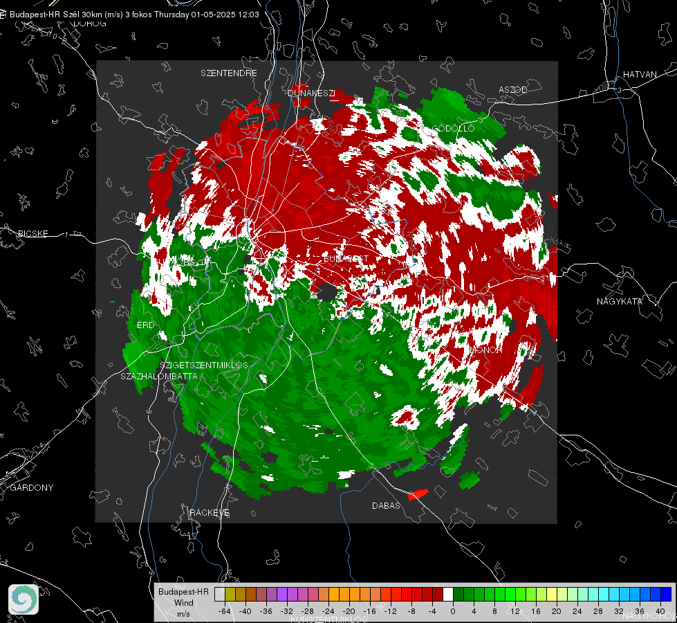Click the 'Budapest-HR Wind m/s' legend label
Image resolution: width=677 pixels, height=623 pixels.
pos(183,602)
